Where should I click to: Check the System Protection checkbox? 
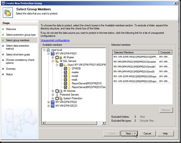point(57,98)
